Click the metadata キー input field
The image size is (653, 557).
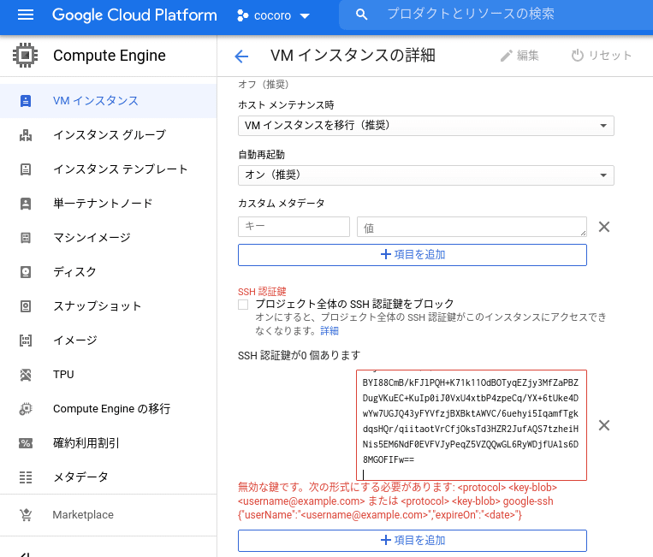[294, 227]
